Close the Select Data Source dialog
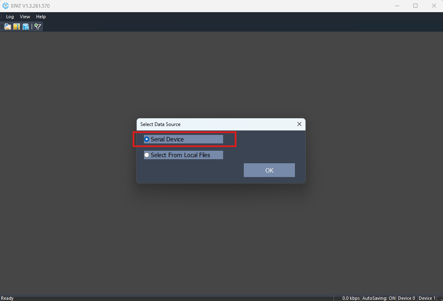The image size is (443, 301). (x=299, y=124)
